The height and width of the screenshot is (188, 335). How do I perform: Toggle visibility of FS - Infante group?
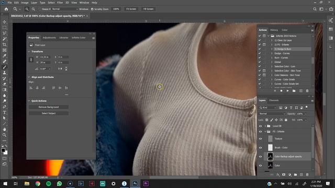coord(260,132)
